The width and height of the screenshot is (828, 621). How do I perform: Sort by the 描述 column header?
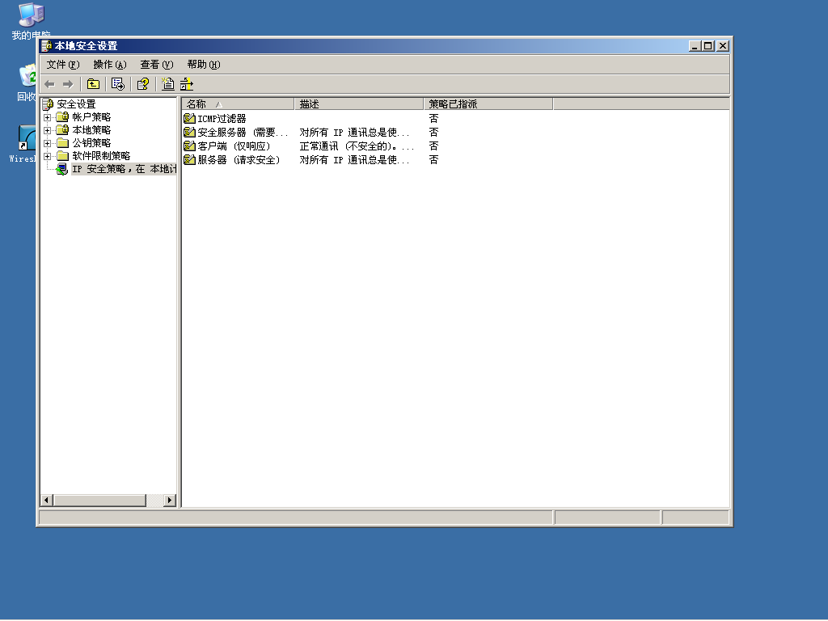coord(359,104)
